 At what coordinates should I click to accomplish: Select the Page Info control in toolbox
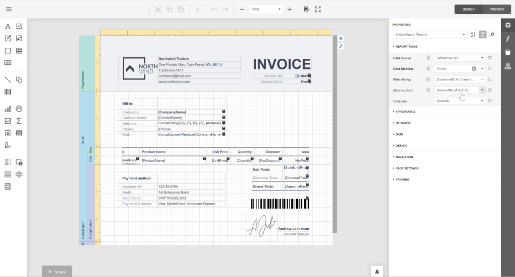(19, 162)
